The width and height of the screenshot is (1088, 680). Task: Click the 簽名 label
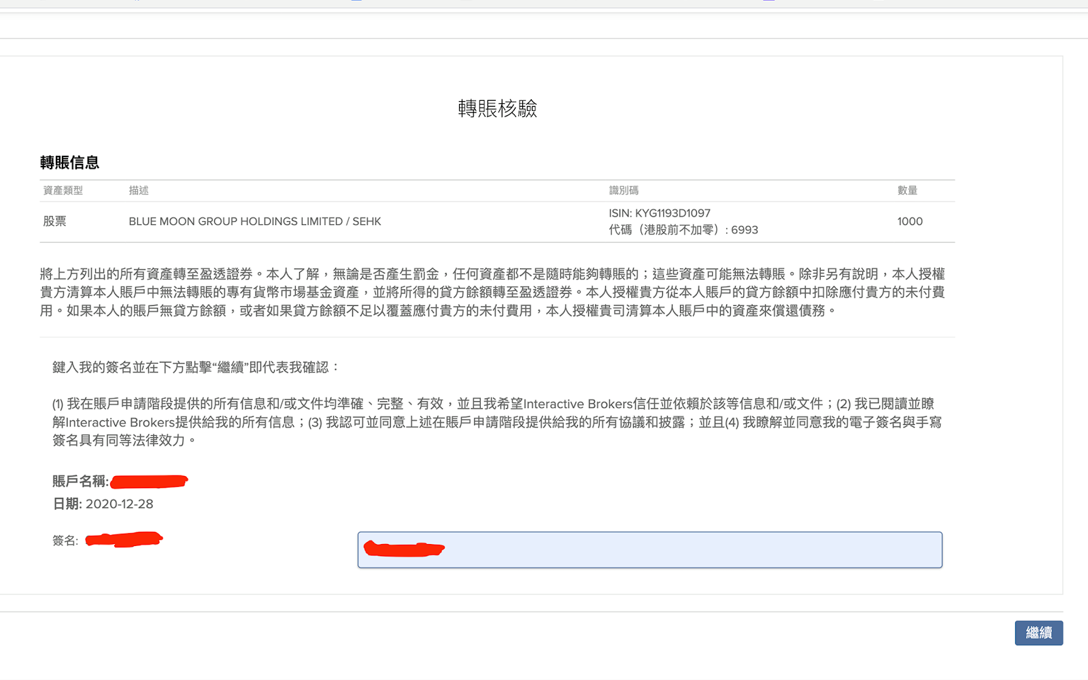[x=65, y=541]
